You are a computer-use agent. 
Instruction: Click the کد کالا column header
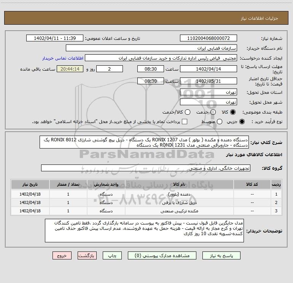[252, 184]
